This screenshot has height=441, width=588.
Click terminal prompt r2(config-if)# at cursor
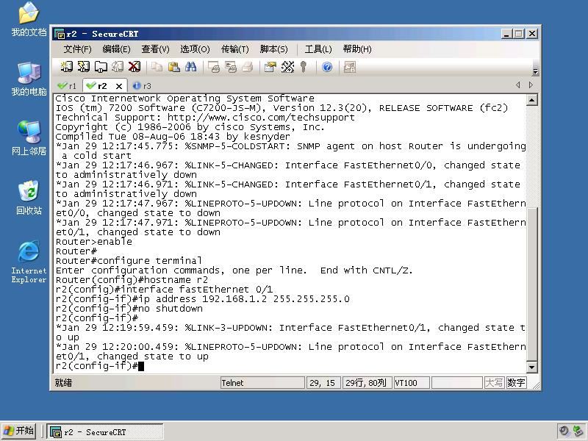pos(100,366)
